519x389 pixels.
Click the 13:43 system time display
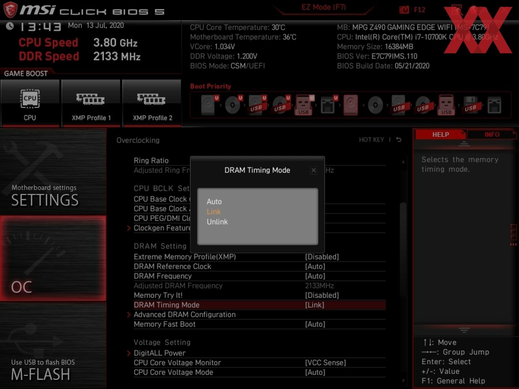point(40,27)
